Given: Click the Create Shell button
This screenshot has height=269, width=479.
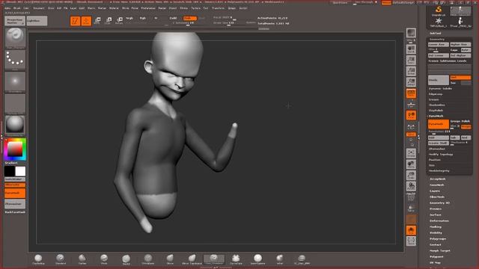Looking at the screenshot, I should point(439,143).
